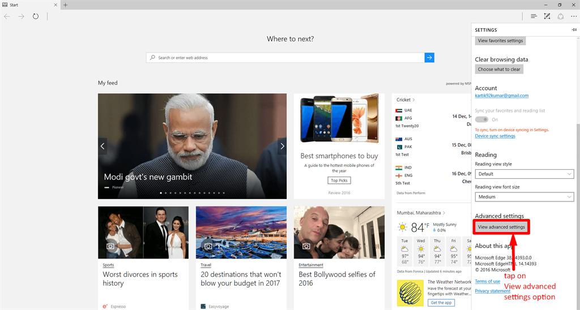This screenshot has height=310, width=580.
Task: Open the Privacy statement link
Action: pos(493,291)
